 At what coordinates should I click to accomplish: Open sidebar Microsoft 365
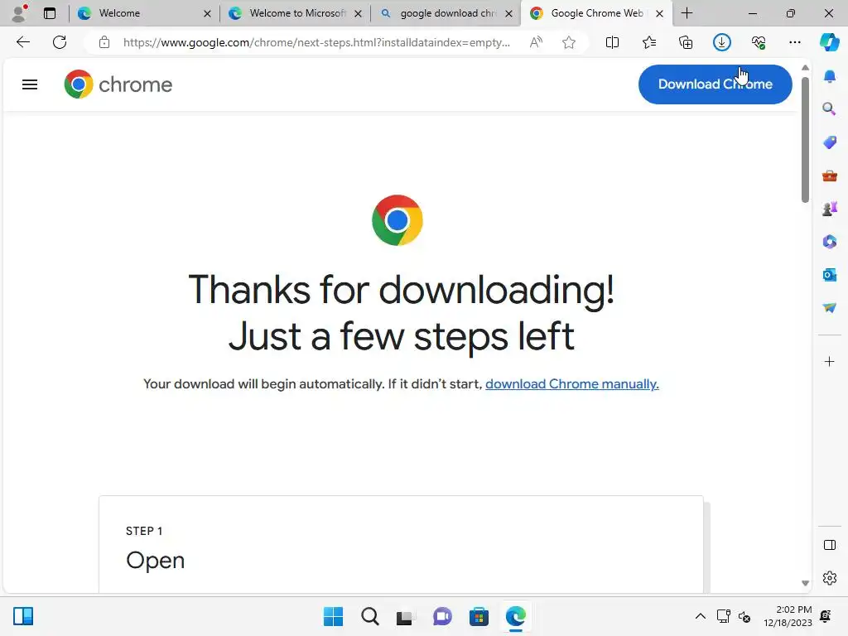pos(830,242)
